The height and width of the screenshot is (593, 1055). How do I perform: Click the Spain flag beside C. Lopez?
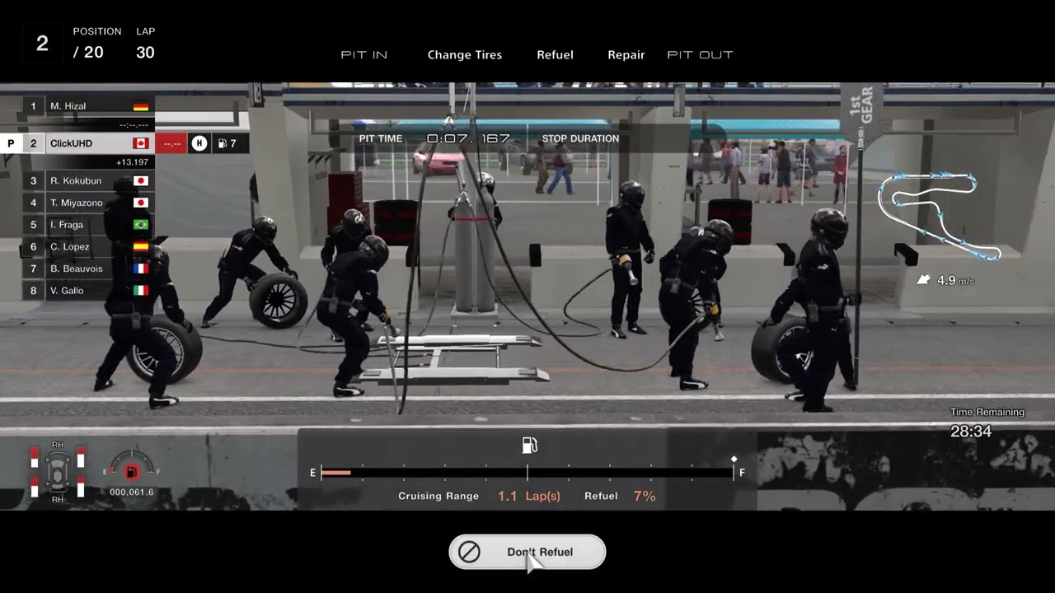click(x=141, y=246)
